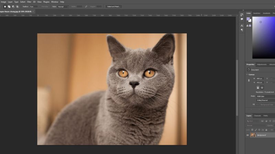This screenshot has height=154, width=275.
Task: Close the document tab
Action: coord(33,12)
